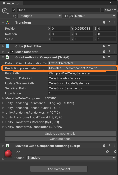Expand Unity.Transforms.LocalToWorld entry
Viewport: 118px width, 175px height.
pyautogui.click(x=3, y=117)
